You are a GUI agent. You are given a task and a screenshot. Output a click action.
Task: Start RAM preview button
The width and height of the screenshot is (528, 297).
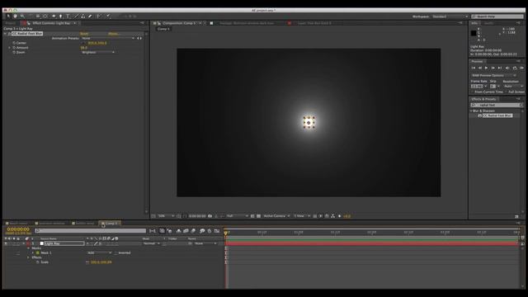pos(522,68)
